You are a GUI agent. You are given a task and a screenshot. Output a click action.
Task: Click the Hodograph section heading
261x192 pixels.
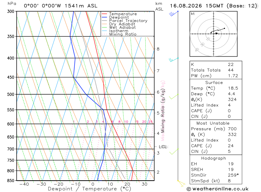(x=213, y=158)
